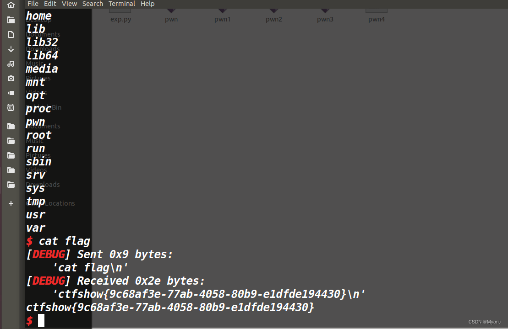Open the Rubbish Bin in the sidebar
508x329 pixels.
[x=11, y=107]
